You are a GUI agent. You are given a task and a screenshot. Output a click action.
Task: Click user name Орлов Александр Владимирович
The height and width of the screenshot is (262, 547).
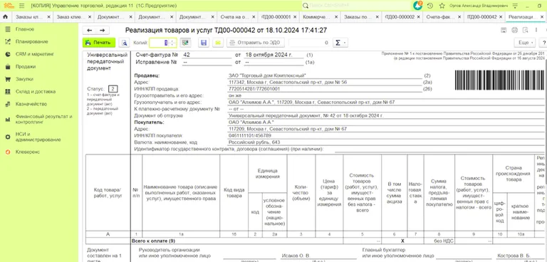[479, 6]
